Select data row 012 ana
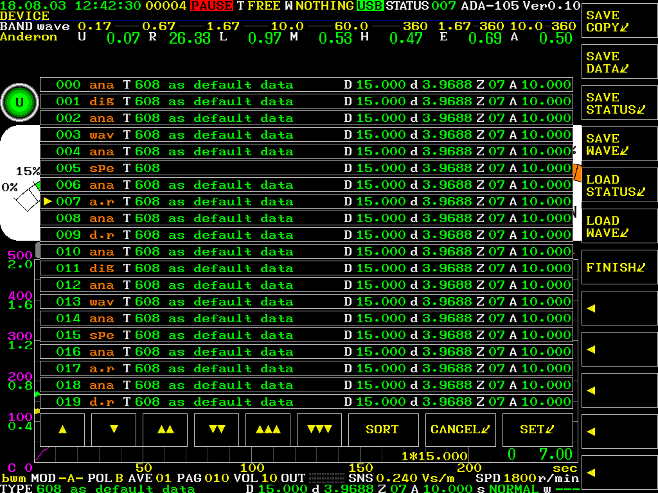The width and height of the screenshot is (658, 493). [307, 285]
